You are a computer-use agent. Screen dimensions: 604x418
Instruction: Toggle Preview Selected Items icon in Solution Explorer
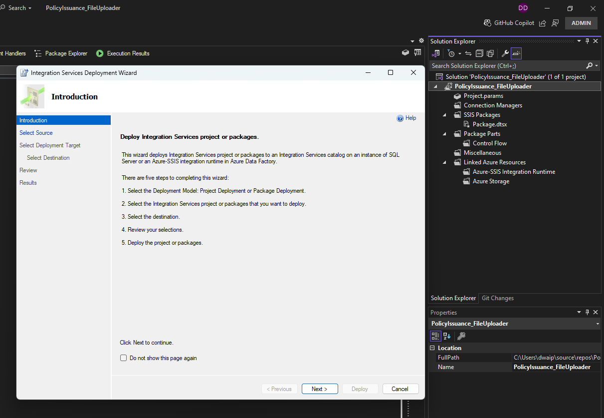[x=516, y=53]
